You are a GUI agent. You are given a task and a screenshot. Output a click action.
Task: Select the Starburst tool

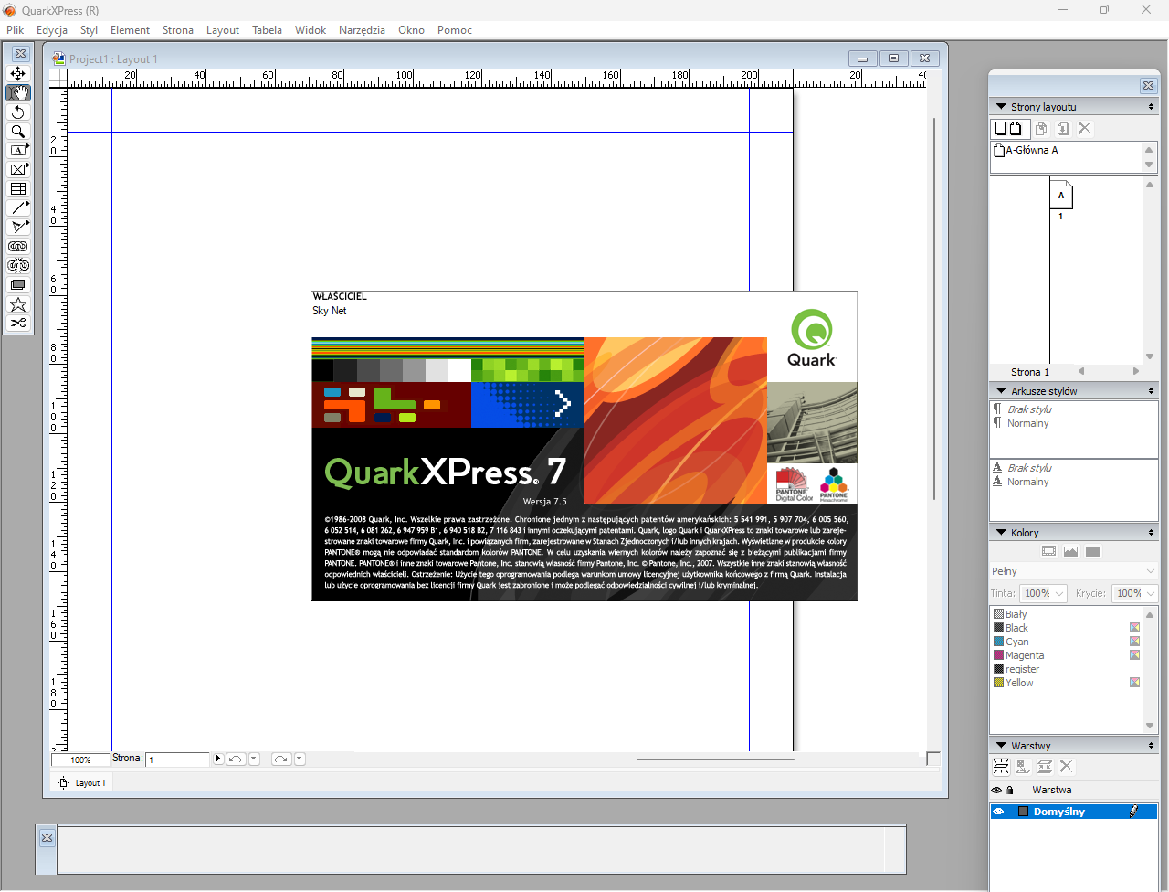[18, 303]
